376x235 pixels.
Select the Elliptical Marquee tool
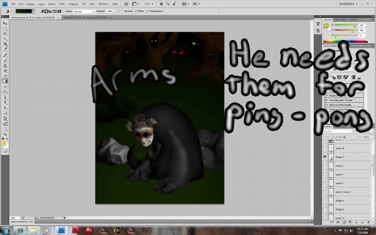5,29
